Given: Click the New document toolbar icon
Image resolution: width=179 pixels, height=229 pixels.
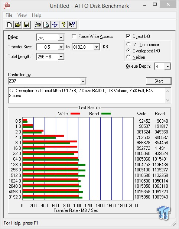Looking at the screenshot, I should coord(10,25).
